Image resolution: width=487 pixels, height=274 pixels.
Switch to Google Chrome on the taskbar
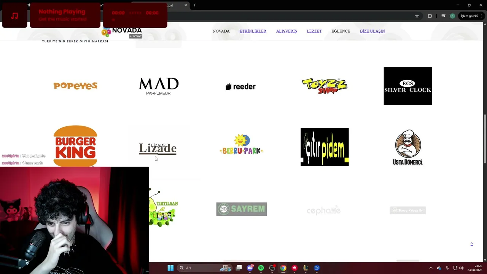click(x=283, y=268)
